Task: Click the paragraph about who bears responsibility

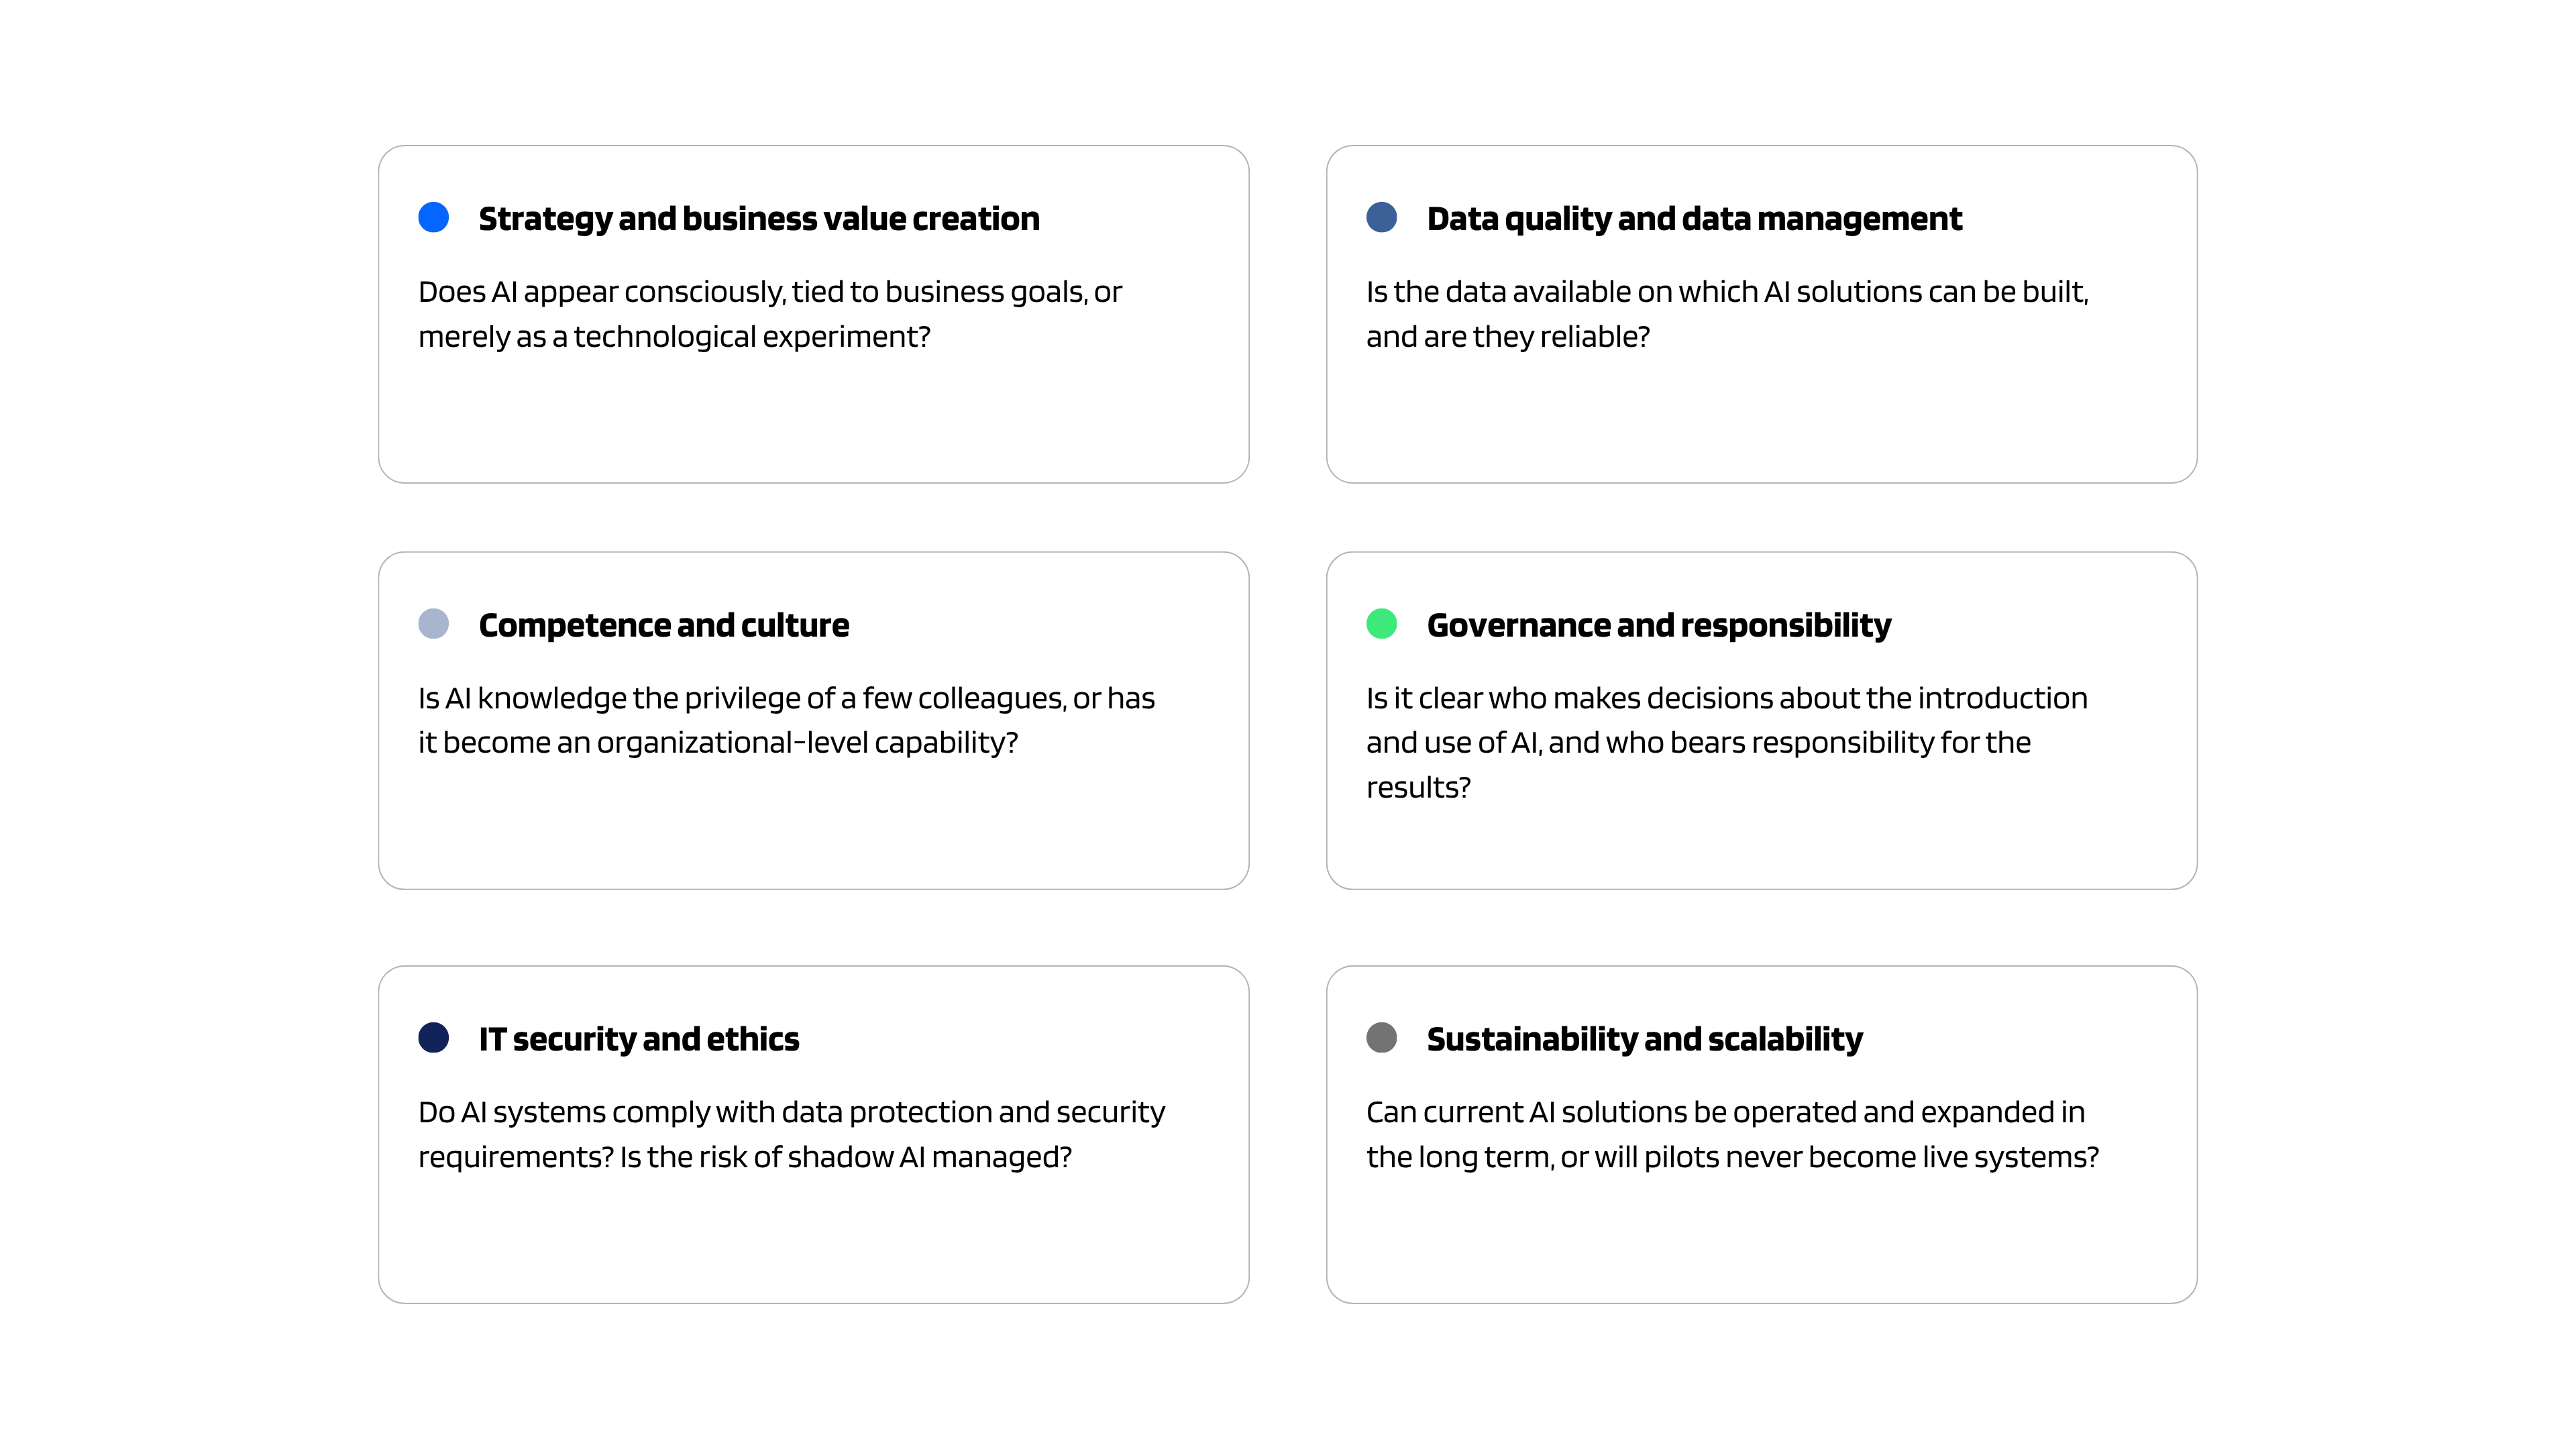Action: 1727,742
